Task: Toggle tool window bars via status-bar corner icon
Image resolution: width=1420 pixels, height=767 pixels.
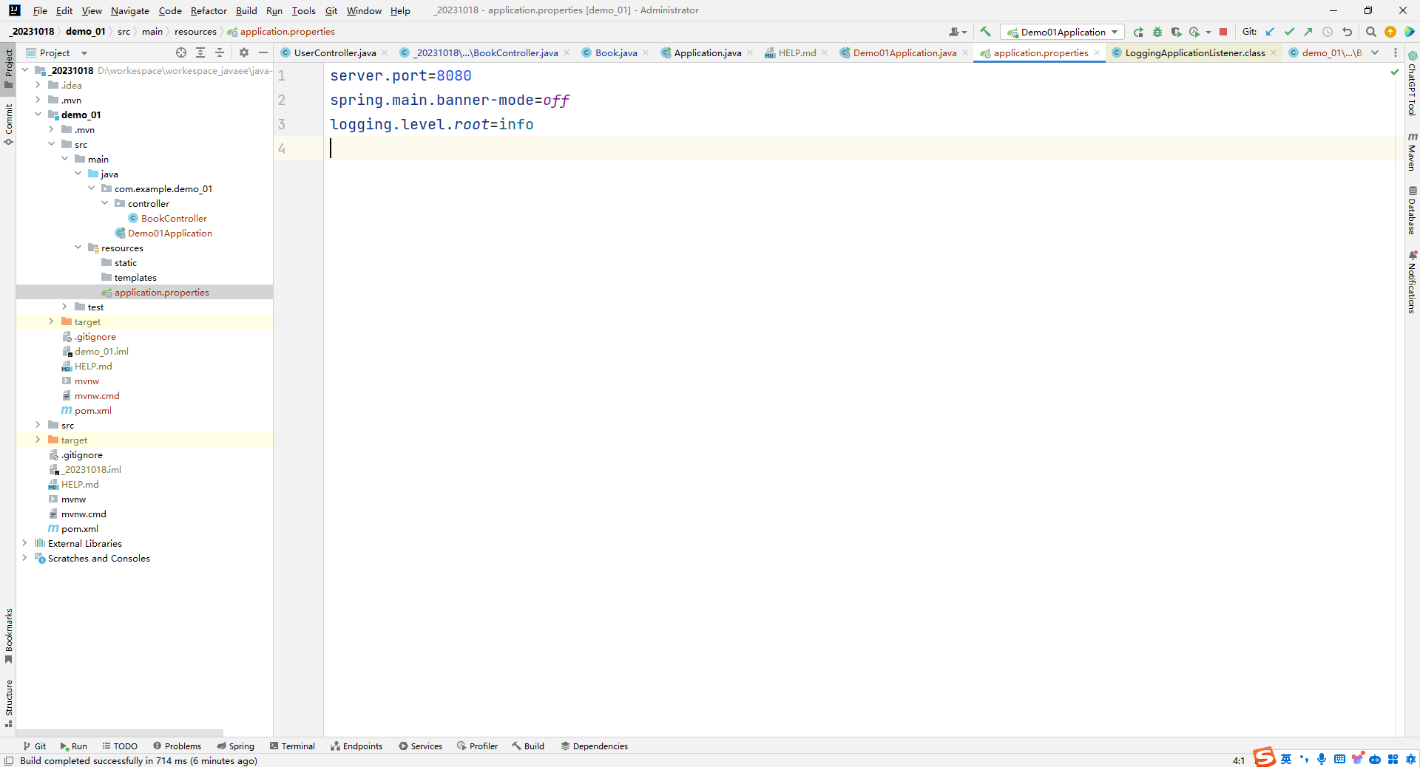Action: pos(9,760)
